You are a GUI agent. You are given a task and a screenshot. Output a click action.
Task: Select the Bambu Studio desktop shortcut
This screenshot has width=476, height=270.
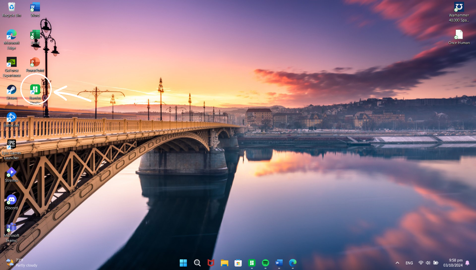[35, 90]
